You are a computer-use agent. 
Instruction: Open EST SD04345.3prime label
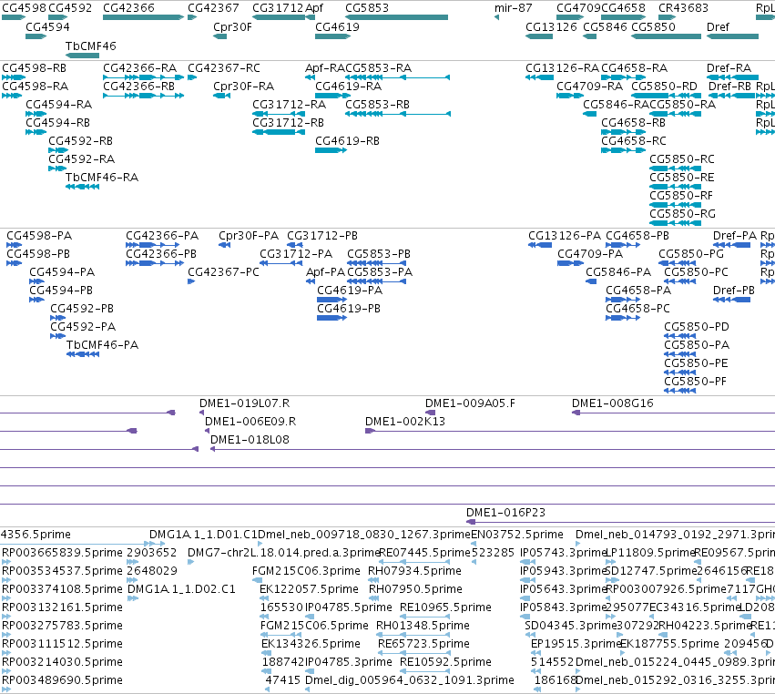point(571,626)
